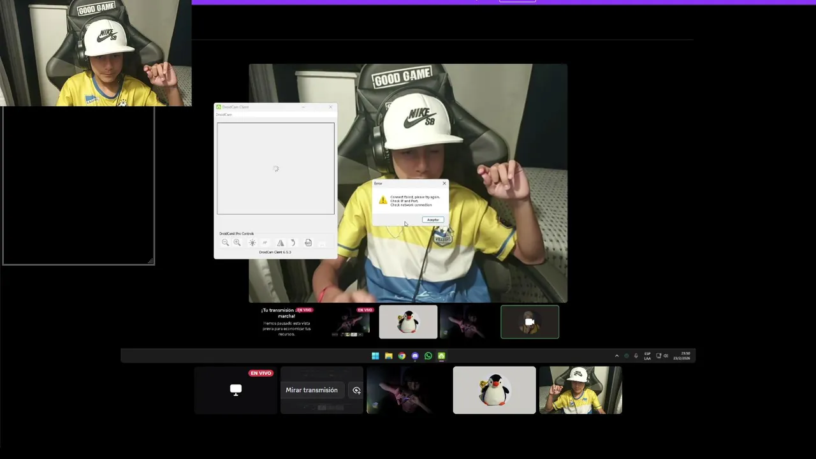Click the network and volume icons in tray

coord(663,356)
